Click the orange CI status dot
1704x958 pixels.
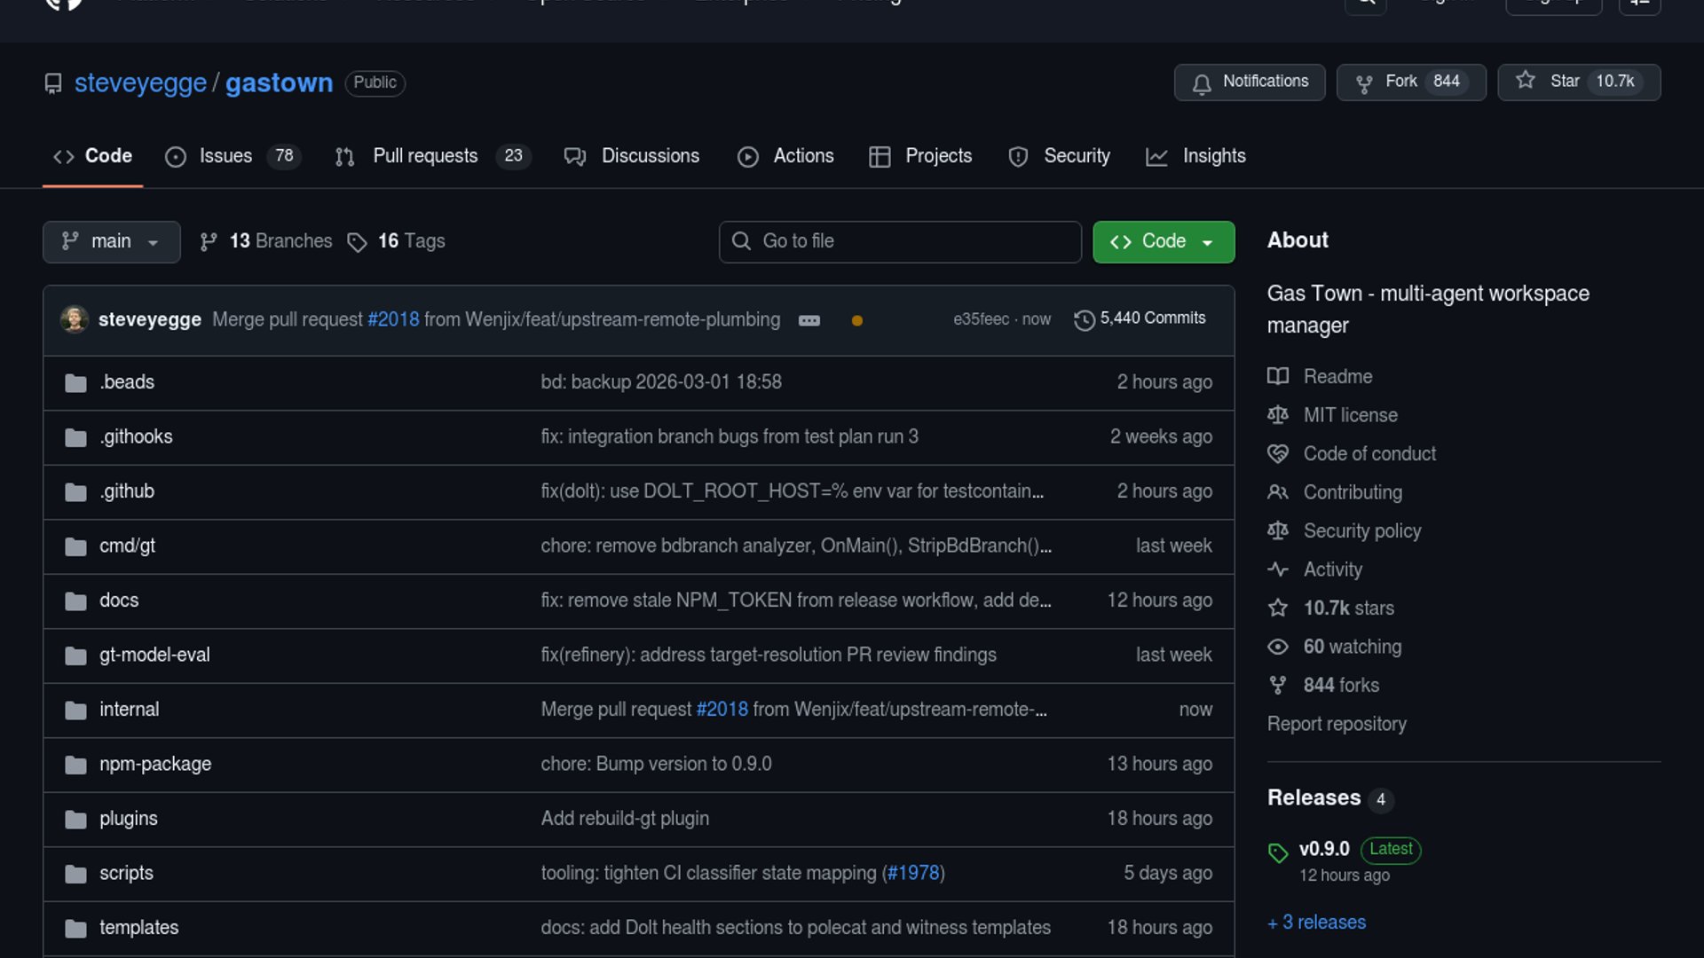point(856,321)
